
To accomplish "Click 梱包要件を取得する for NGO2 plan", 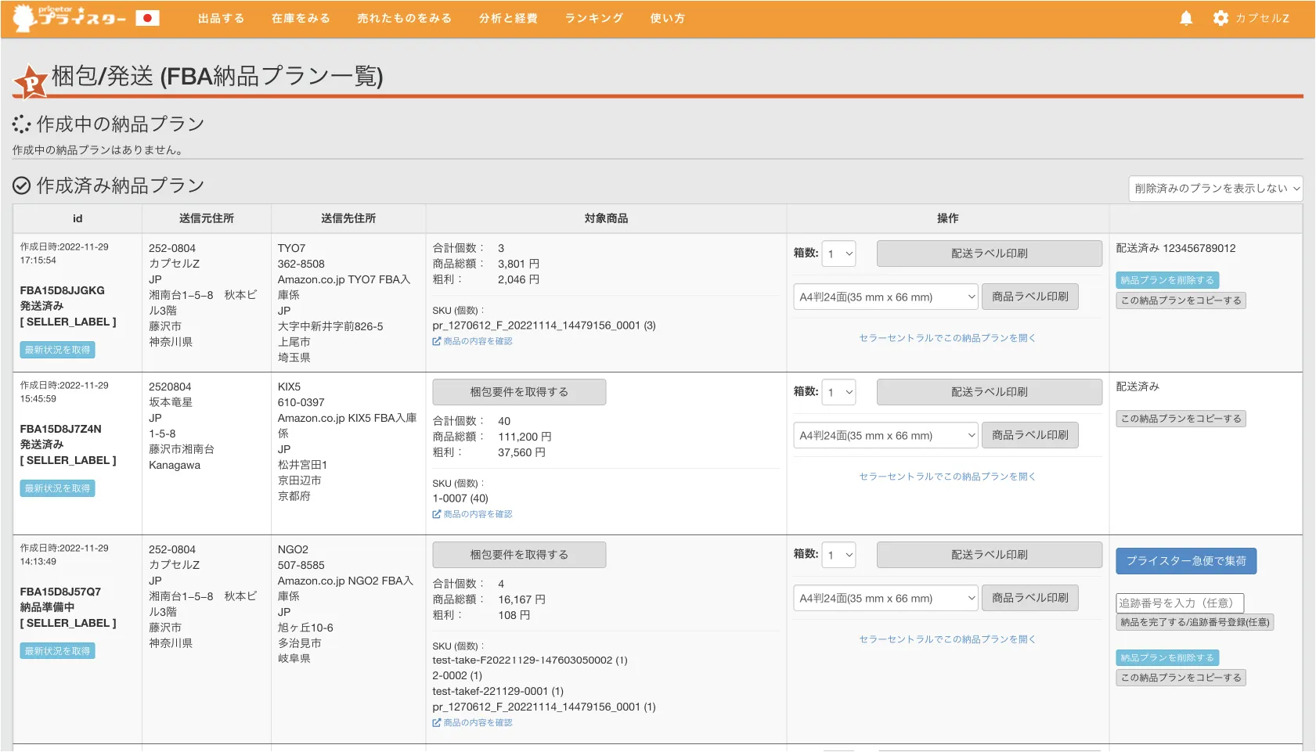I will (x=519, y=555).
